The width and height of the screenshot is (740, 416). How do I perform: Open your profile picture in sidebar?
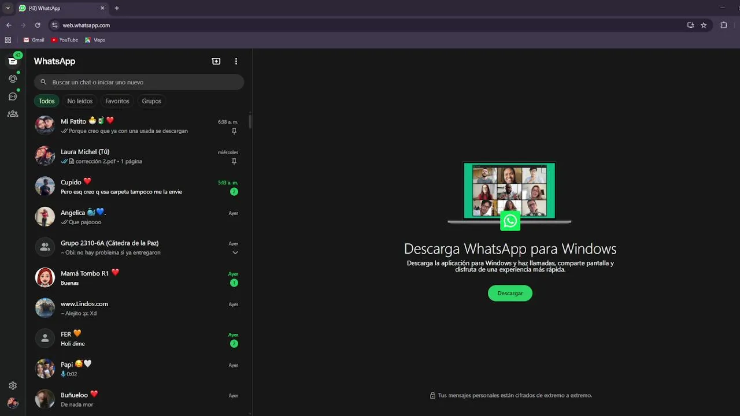[13, 403]
